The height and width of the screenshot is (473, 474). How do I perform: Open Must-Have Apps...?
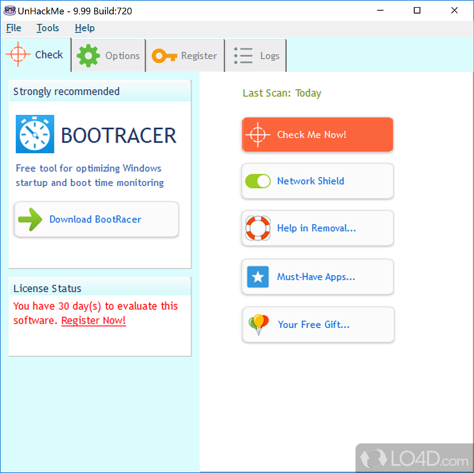tap(318, 276)
